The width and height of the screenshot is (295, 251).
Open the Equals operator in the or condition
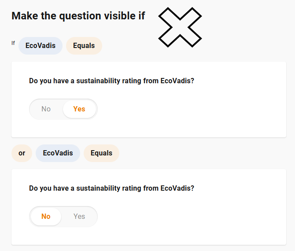click(101, 153)
